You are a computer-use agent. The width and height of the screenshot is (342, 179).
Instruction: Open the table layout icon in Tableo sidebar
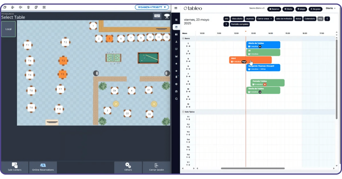coord(176,34)
